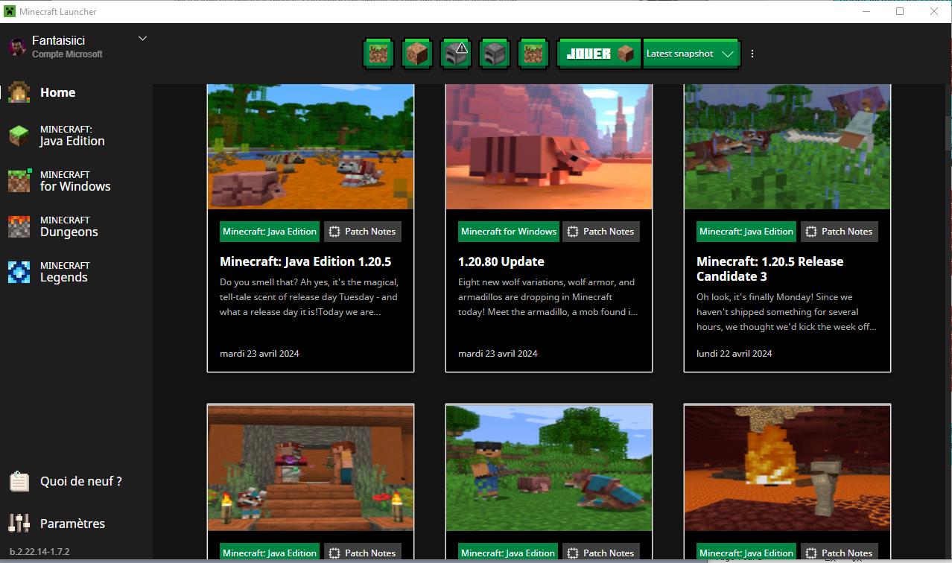The width and height of the screenshot is (952, 563).
Task: Switch to Minecraft: Java Edition in the sidebar
Action: tap(72, 136)
